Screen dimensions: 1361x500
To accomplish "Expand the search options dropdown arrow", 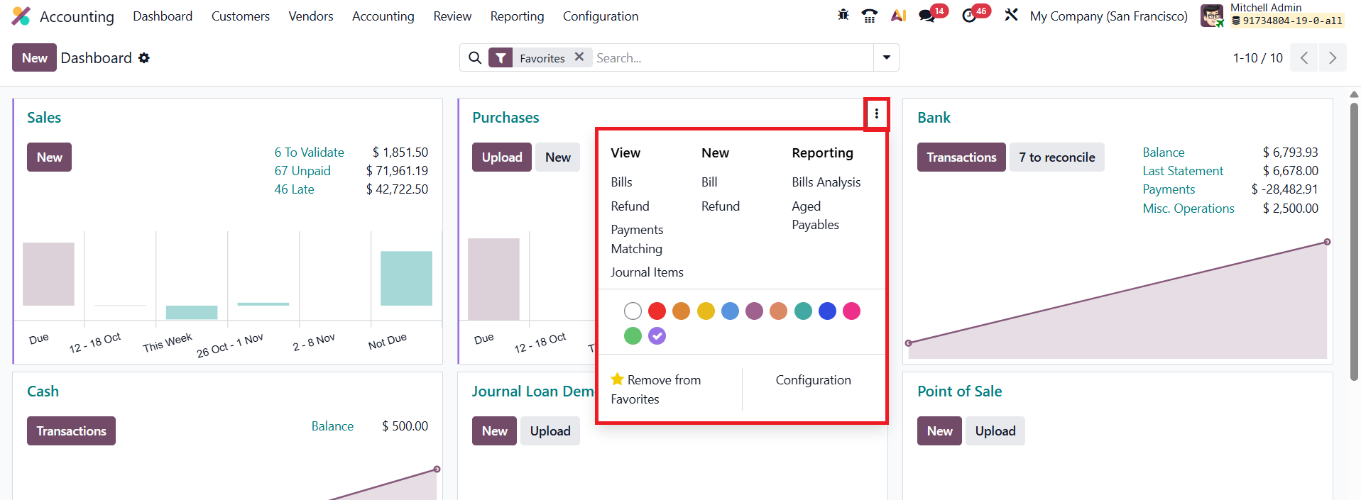I will 886,57.
